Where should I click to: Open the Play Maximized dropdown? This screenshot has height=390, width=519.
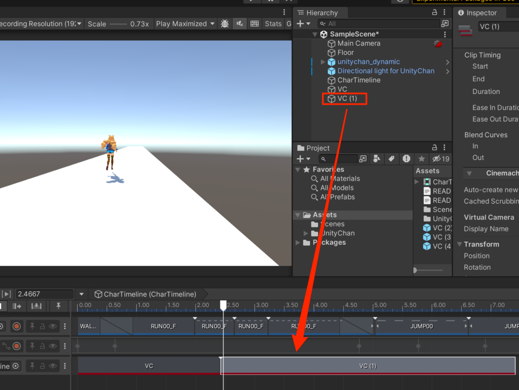pos(186,24)
